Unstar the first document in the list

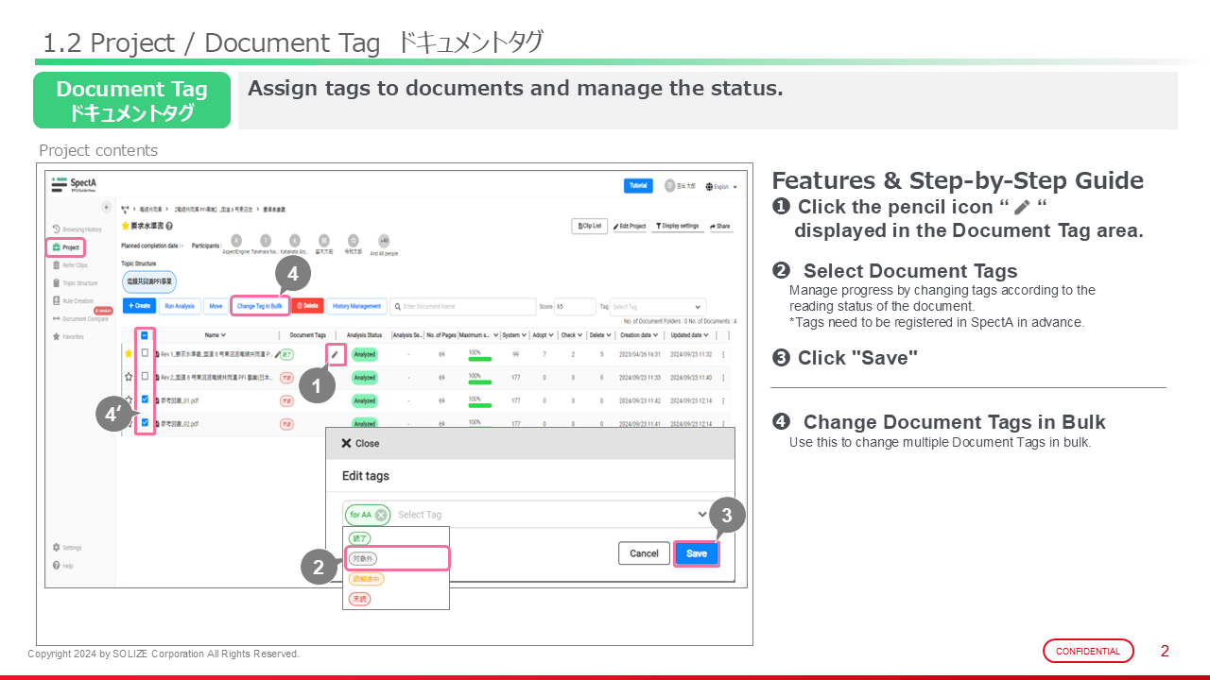[x=129, y=353]
